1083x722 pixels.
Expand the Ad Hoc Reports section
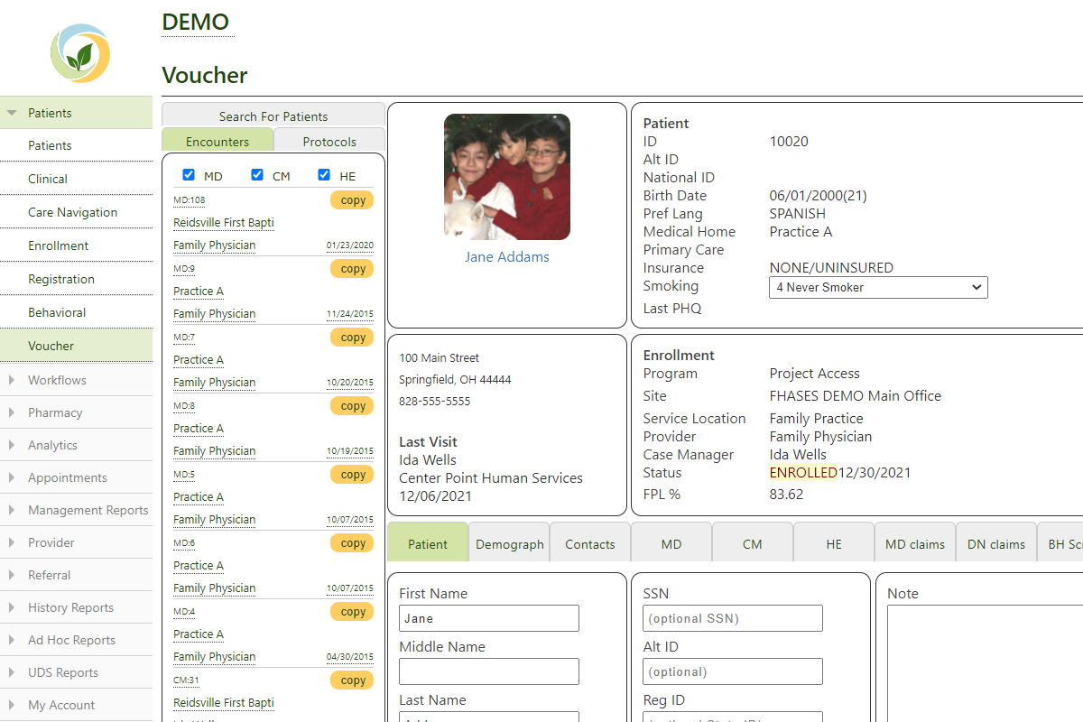(x=76, y=640)
